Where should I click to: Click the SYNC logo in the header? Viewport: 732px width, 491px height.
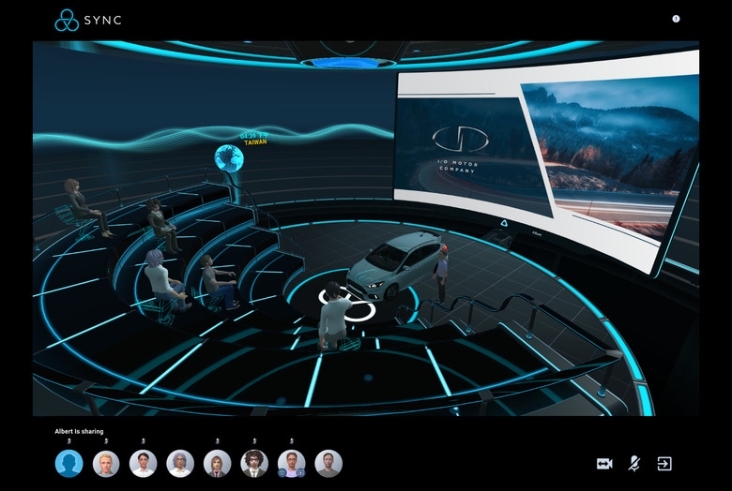tap(88, 20)
